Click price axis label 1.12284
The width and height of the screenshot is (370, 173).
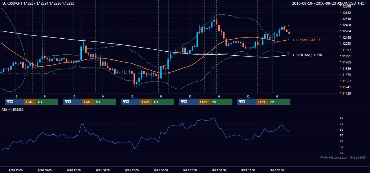pos(346,31)
